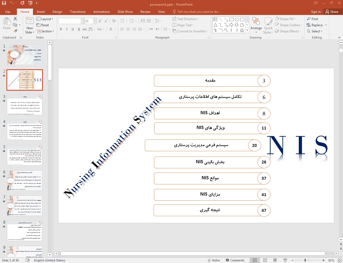This screenshot has height=263, width=343.
Task: Start Slide Show from status bar icon
Action: pyautogui.click(x=285, y=260)
